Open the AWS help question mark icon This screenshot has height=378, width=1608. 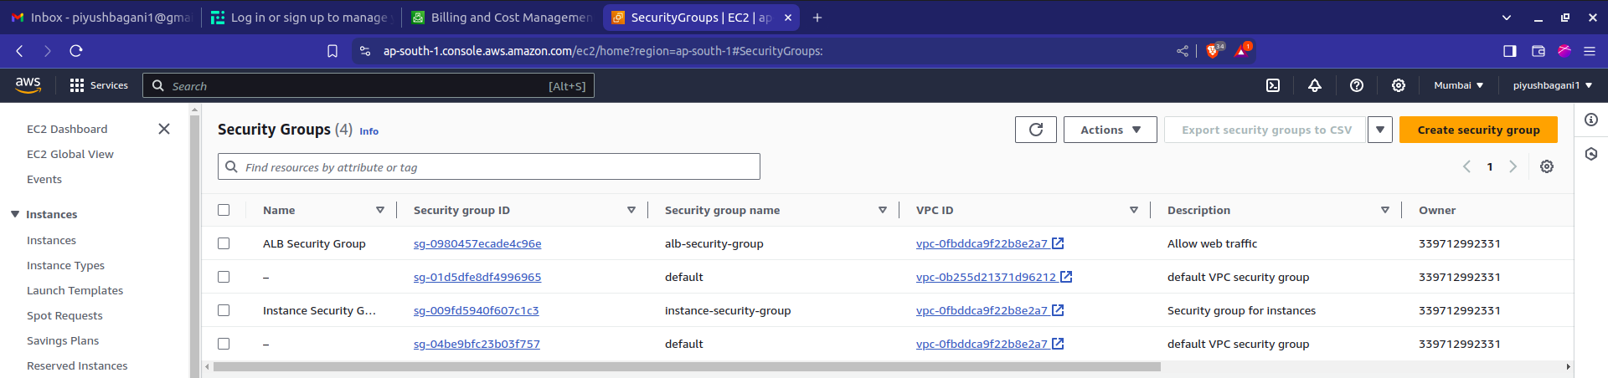point(1357,85)
